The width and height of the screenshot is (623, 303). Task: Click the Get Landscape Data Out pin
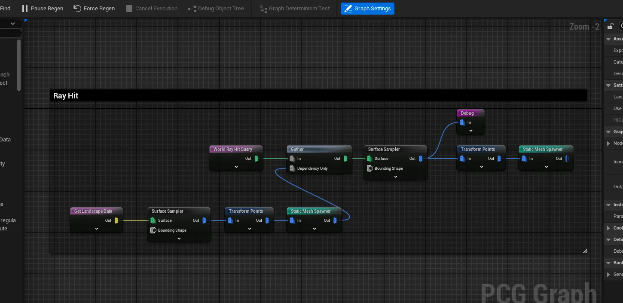pos(116,220)
